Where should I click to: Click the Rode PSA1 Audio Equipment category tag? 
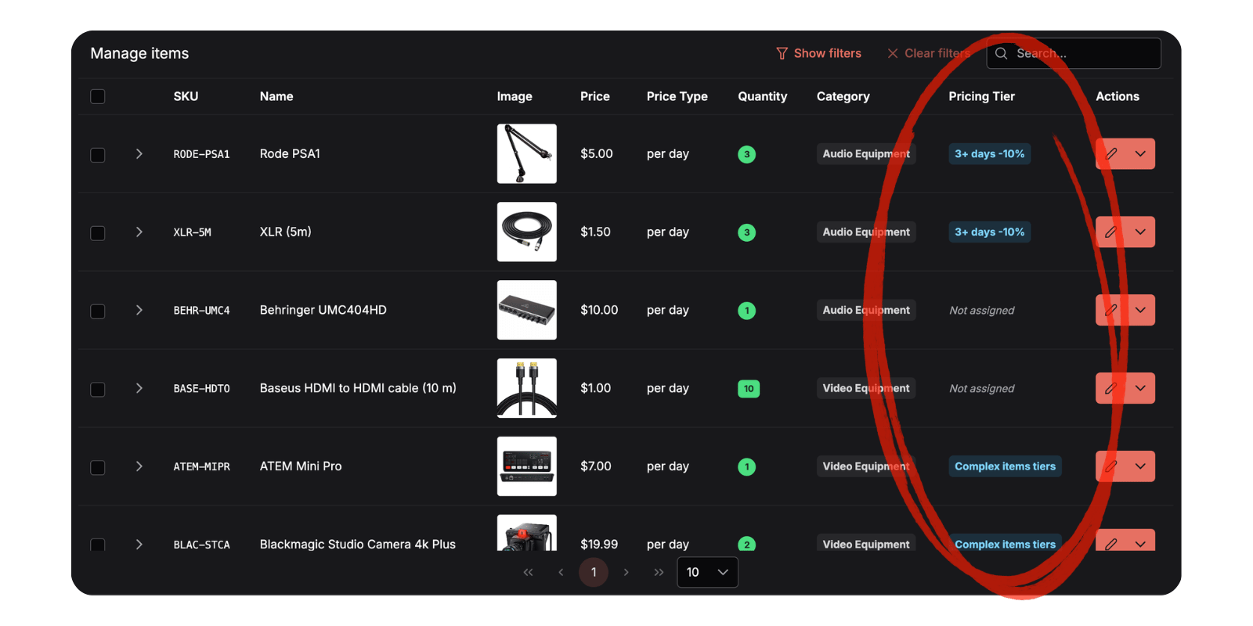point(866,153)
